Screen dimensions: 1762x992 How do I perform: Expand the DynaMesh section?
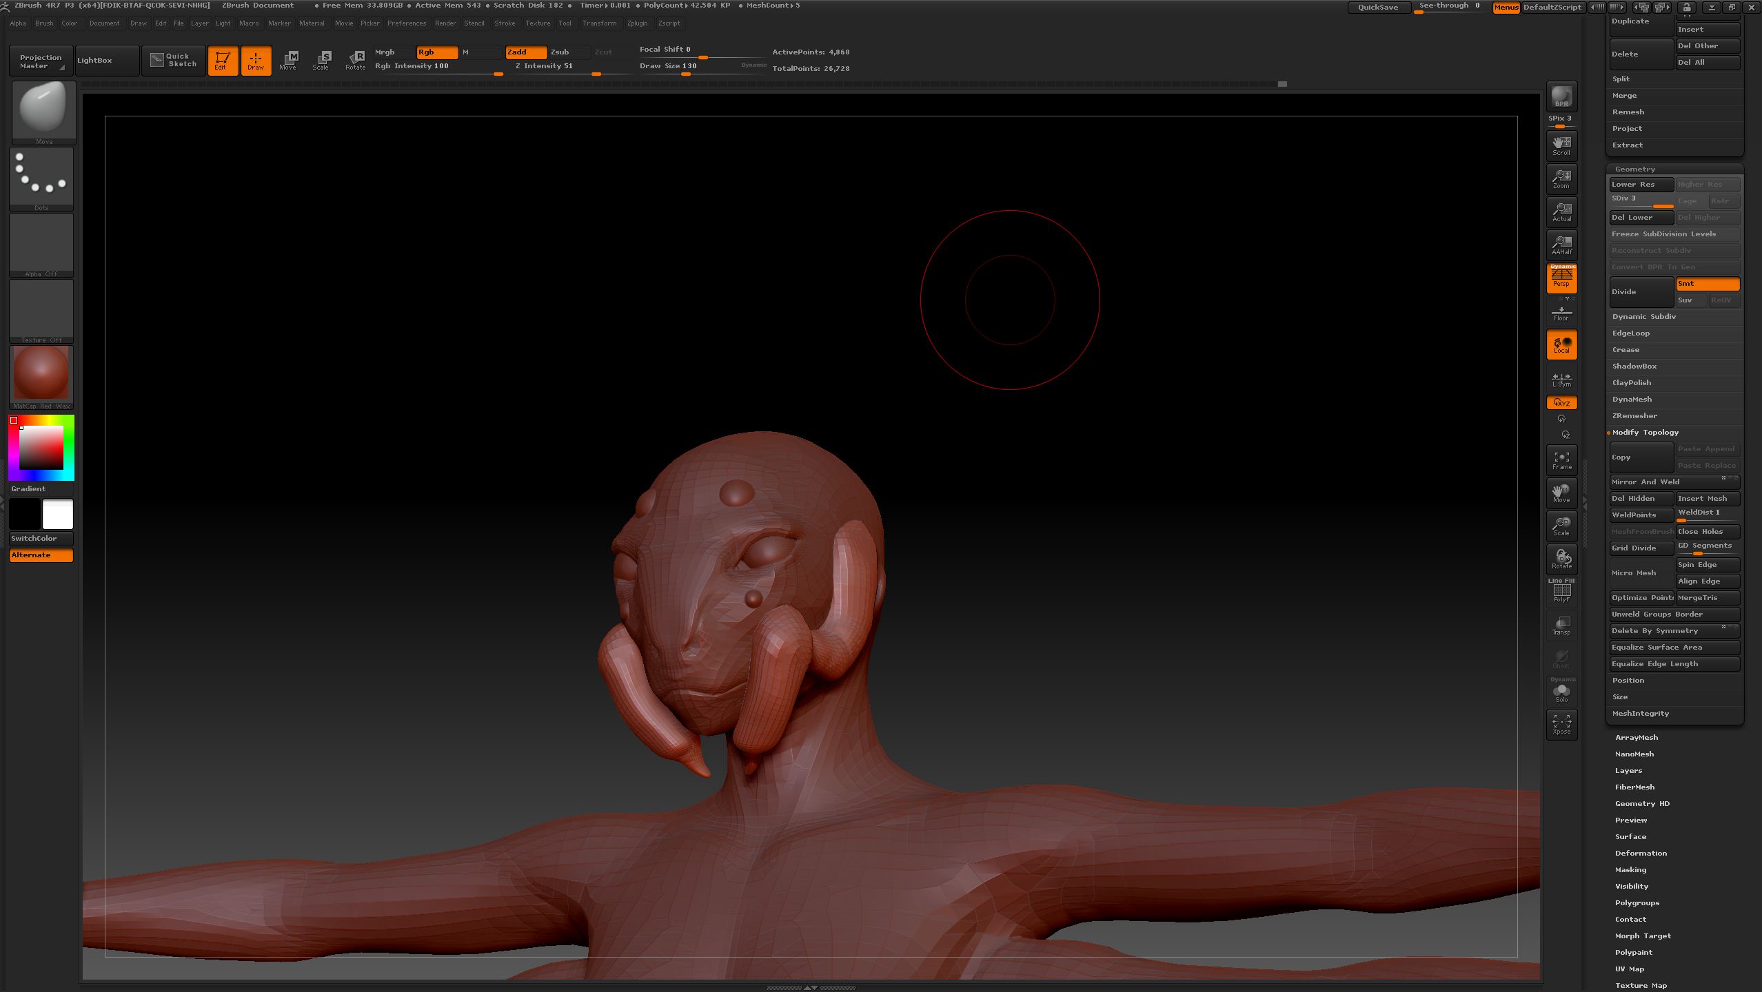(x=1632, y=400)
